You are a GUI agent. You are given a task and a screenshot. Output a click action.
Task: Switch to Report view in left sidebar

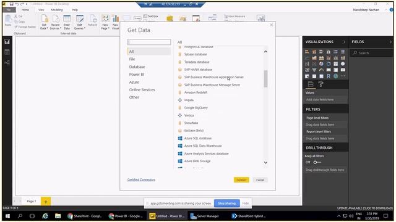click(7, 42)
